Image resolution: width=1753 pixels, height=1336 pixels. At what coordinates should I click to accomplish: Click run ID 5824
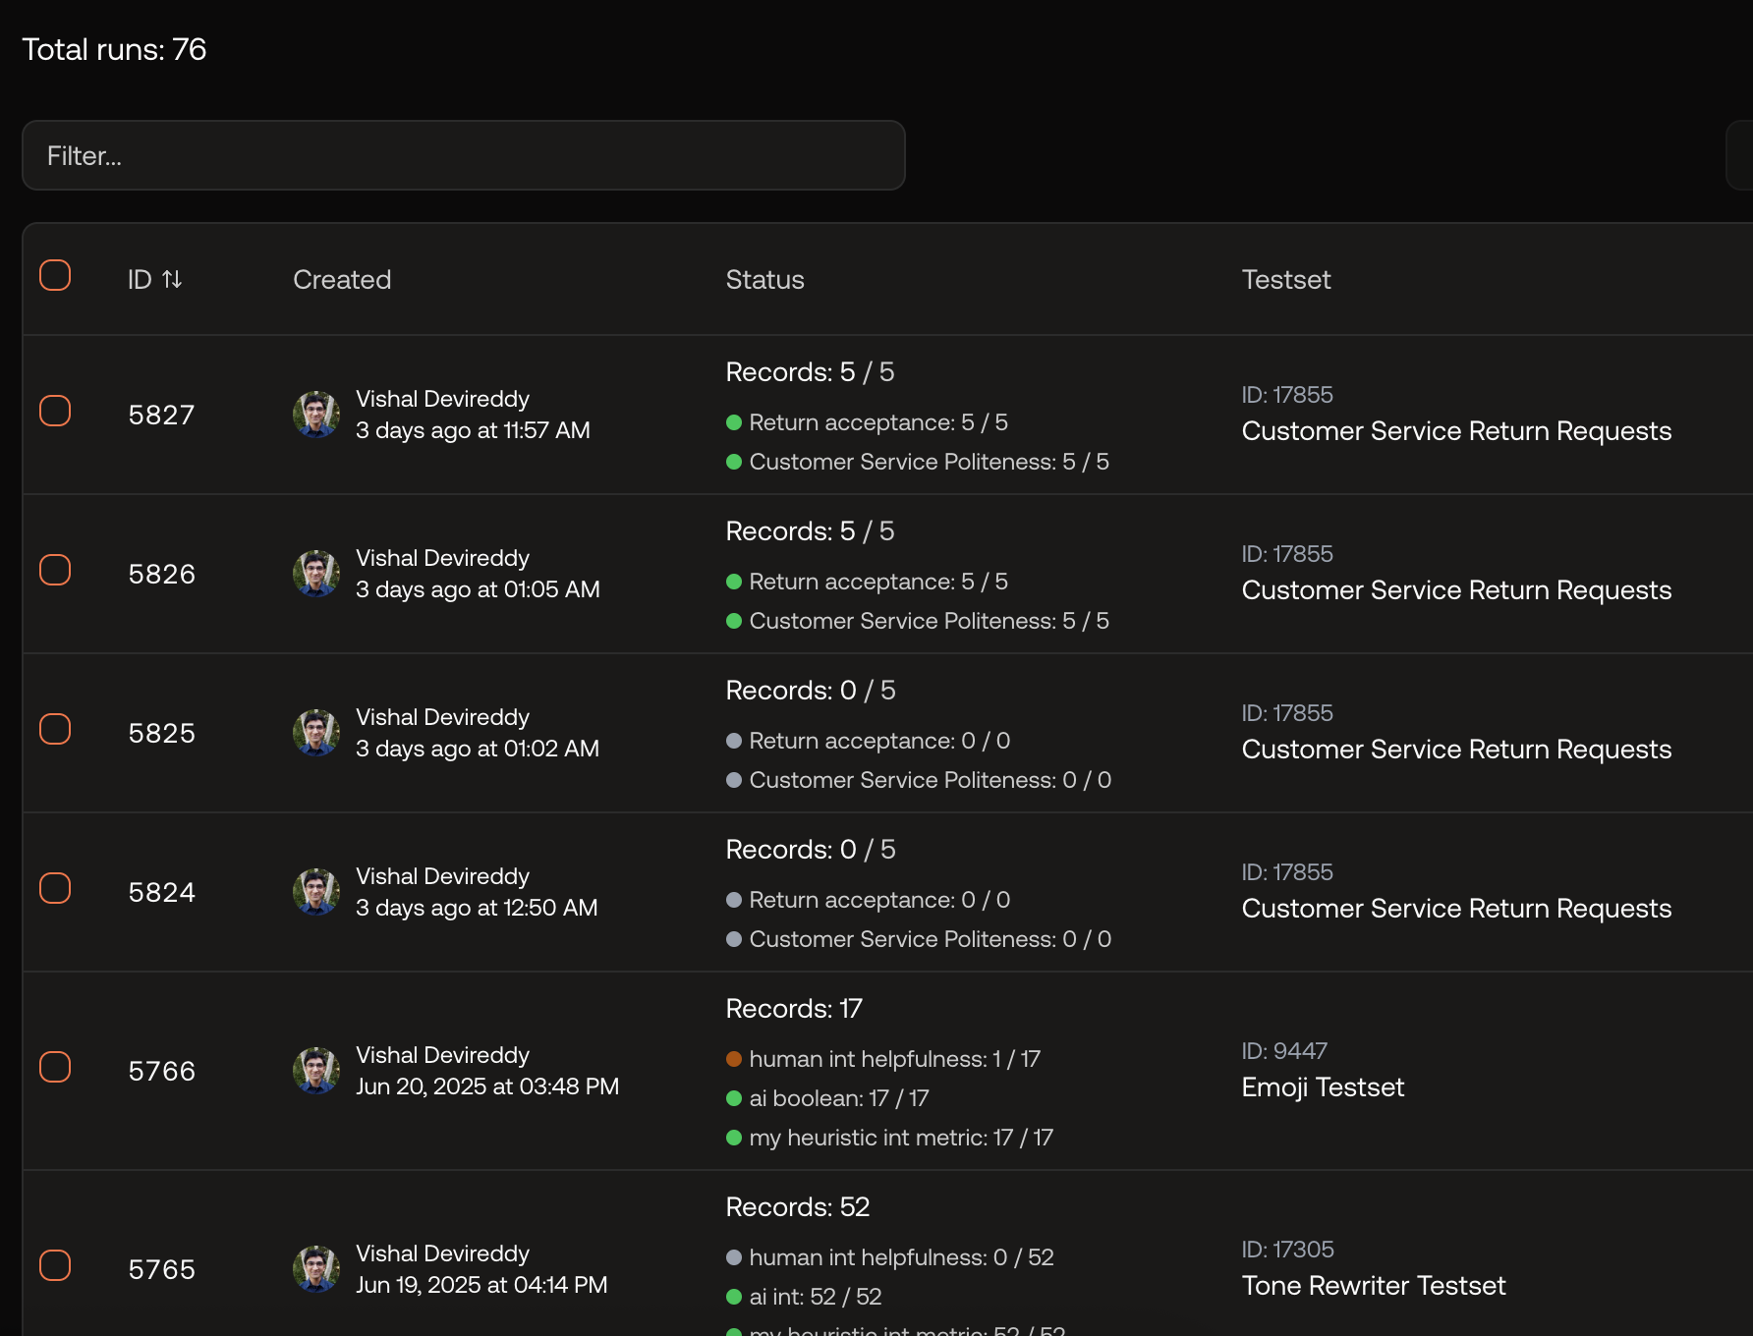click(162, 892)
